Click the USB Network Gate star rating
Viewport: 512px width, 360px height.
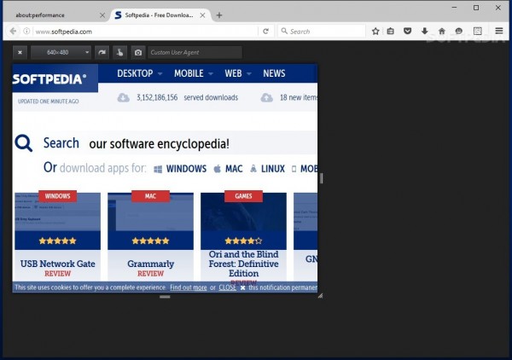click(57, 241)
